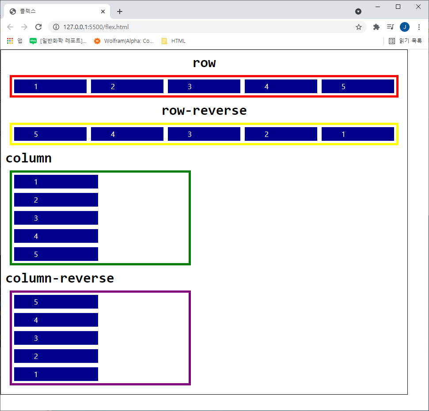The width and height of the screenshot is (429, 411).
Task: Select the 플렉스 browser tab
Action: 57,11
